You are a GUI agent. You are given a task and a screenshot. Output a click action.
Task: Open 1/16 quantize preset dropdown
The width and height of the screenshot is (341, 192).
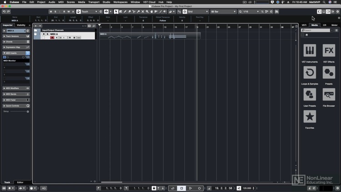251,11
